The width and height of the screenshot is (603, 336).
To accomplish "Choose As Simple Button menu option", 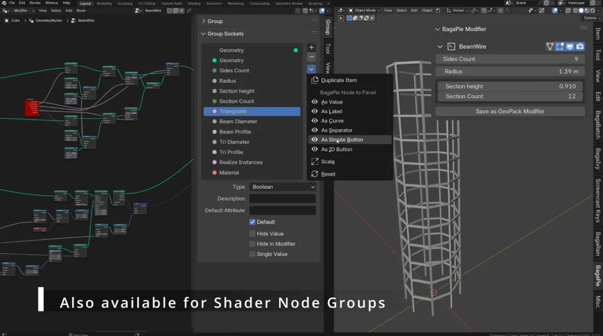I will [x=342, y=140].
